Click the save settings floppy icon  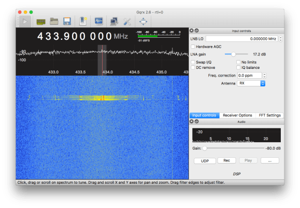coord(67,21)
